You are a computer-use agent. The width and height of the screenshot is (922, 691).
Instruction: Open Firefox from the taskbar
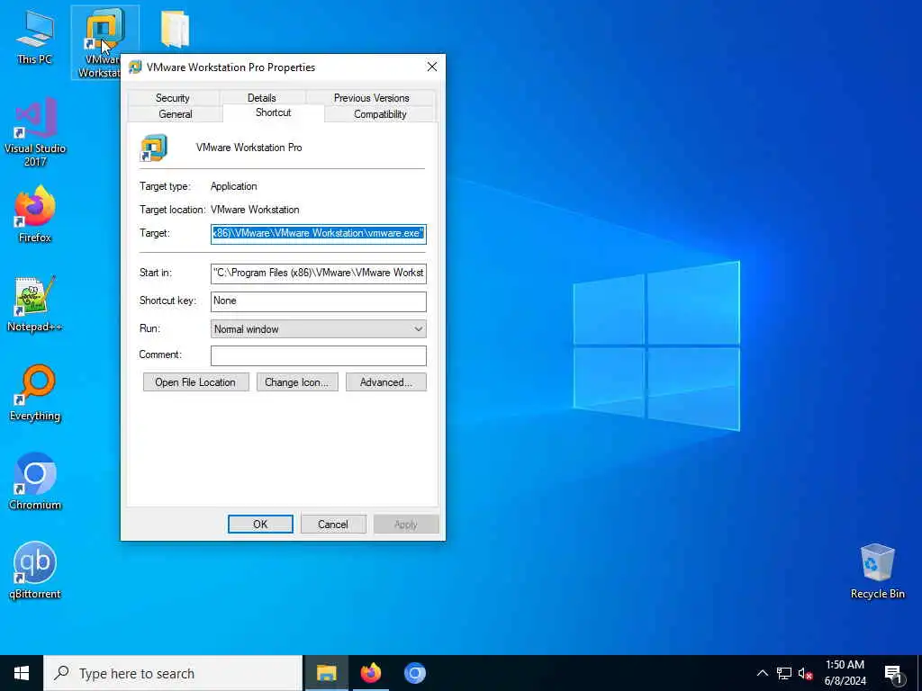click(370, 673)
